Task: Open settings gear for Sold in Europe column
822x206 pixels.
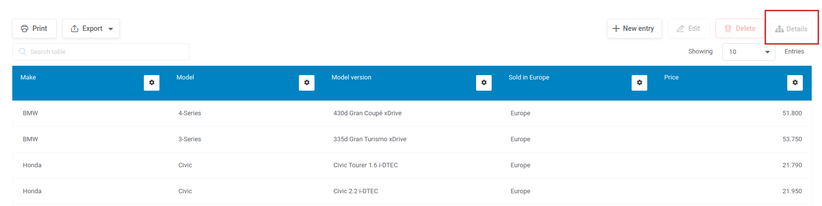Action: click(639, 83)
